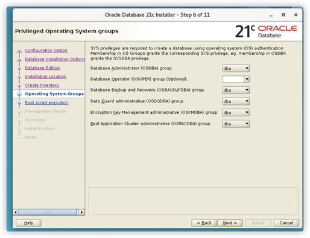
Task: Click the Operating System Groups step bullet icon
Action: pyautogui.click(x=19, y=94)
